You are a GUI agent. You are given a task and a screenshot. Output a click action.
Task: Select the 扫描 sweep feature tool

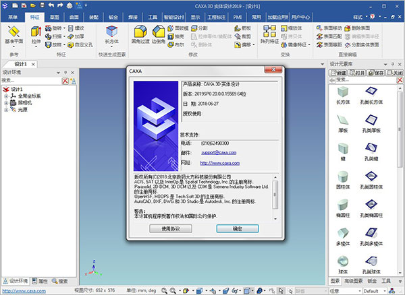tap(53, 36)
